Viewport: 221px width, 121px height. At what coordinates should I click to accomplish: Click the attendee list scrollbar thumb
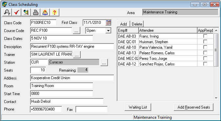[216, 50]
